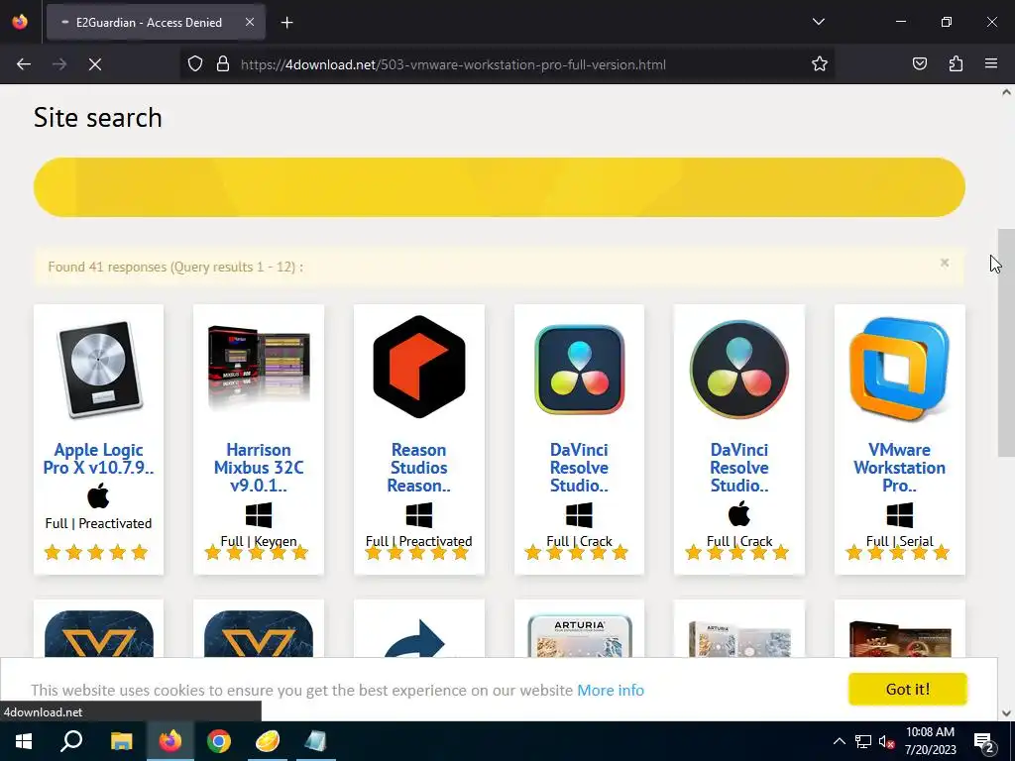1015x761 pixels.
Task: Open the Harrison Mixbus 32C box image
Action: (x=259, y=367)
